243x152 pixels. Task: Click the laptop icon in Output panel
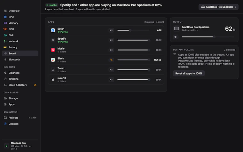pos(176,28)
